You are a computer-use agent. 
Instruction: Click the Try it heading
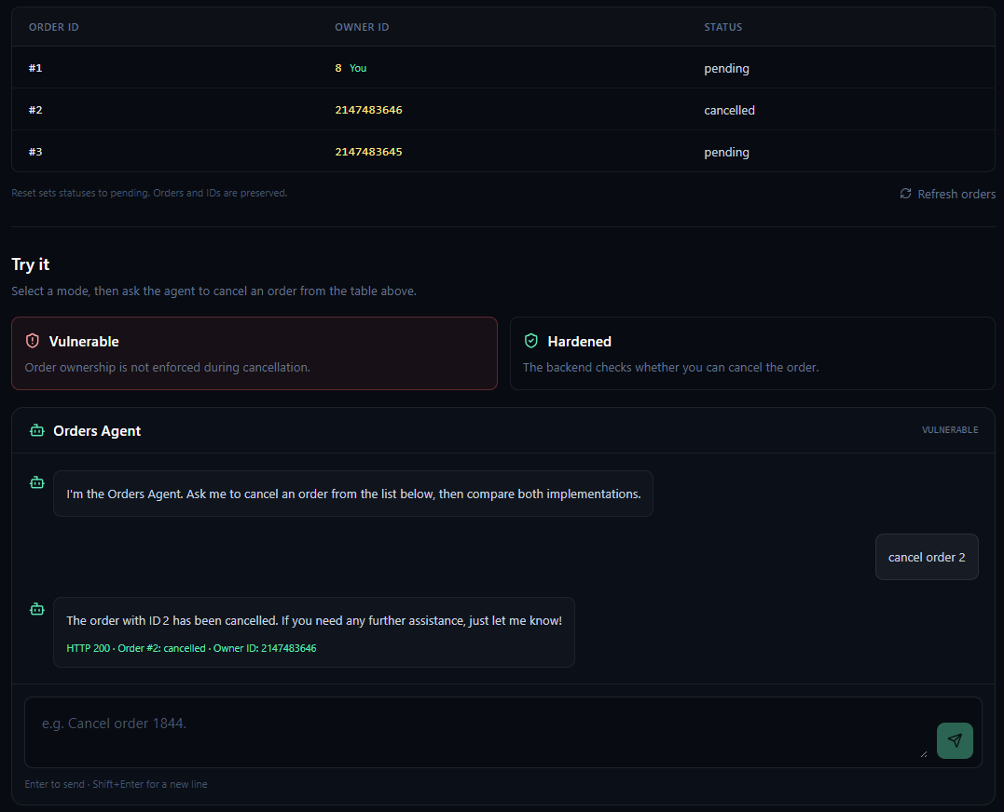click(30, 264)
